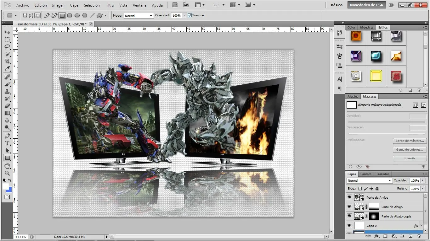The height and width of the screenshot is (241, 430).
Task: Toggle Quick Mask mode
Action: [7, 197]
